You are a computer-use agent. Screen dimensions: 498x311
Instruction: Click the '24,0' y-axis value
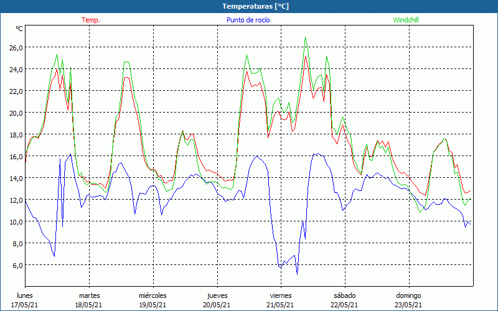tap(16, 70)
